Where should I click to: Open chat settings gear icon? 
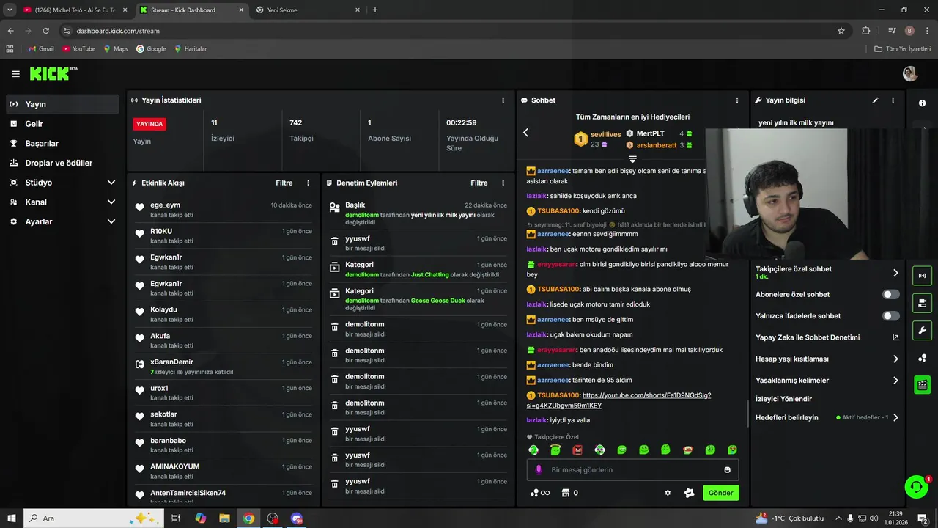pyautogui.click(x=668, y=493)
